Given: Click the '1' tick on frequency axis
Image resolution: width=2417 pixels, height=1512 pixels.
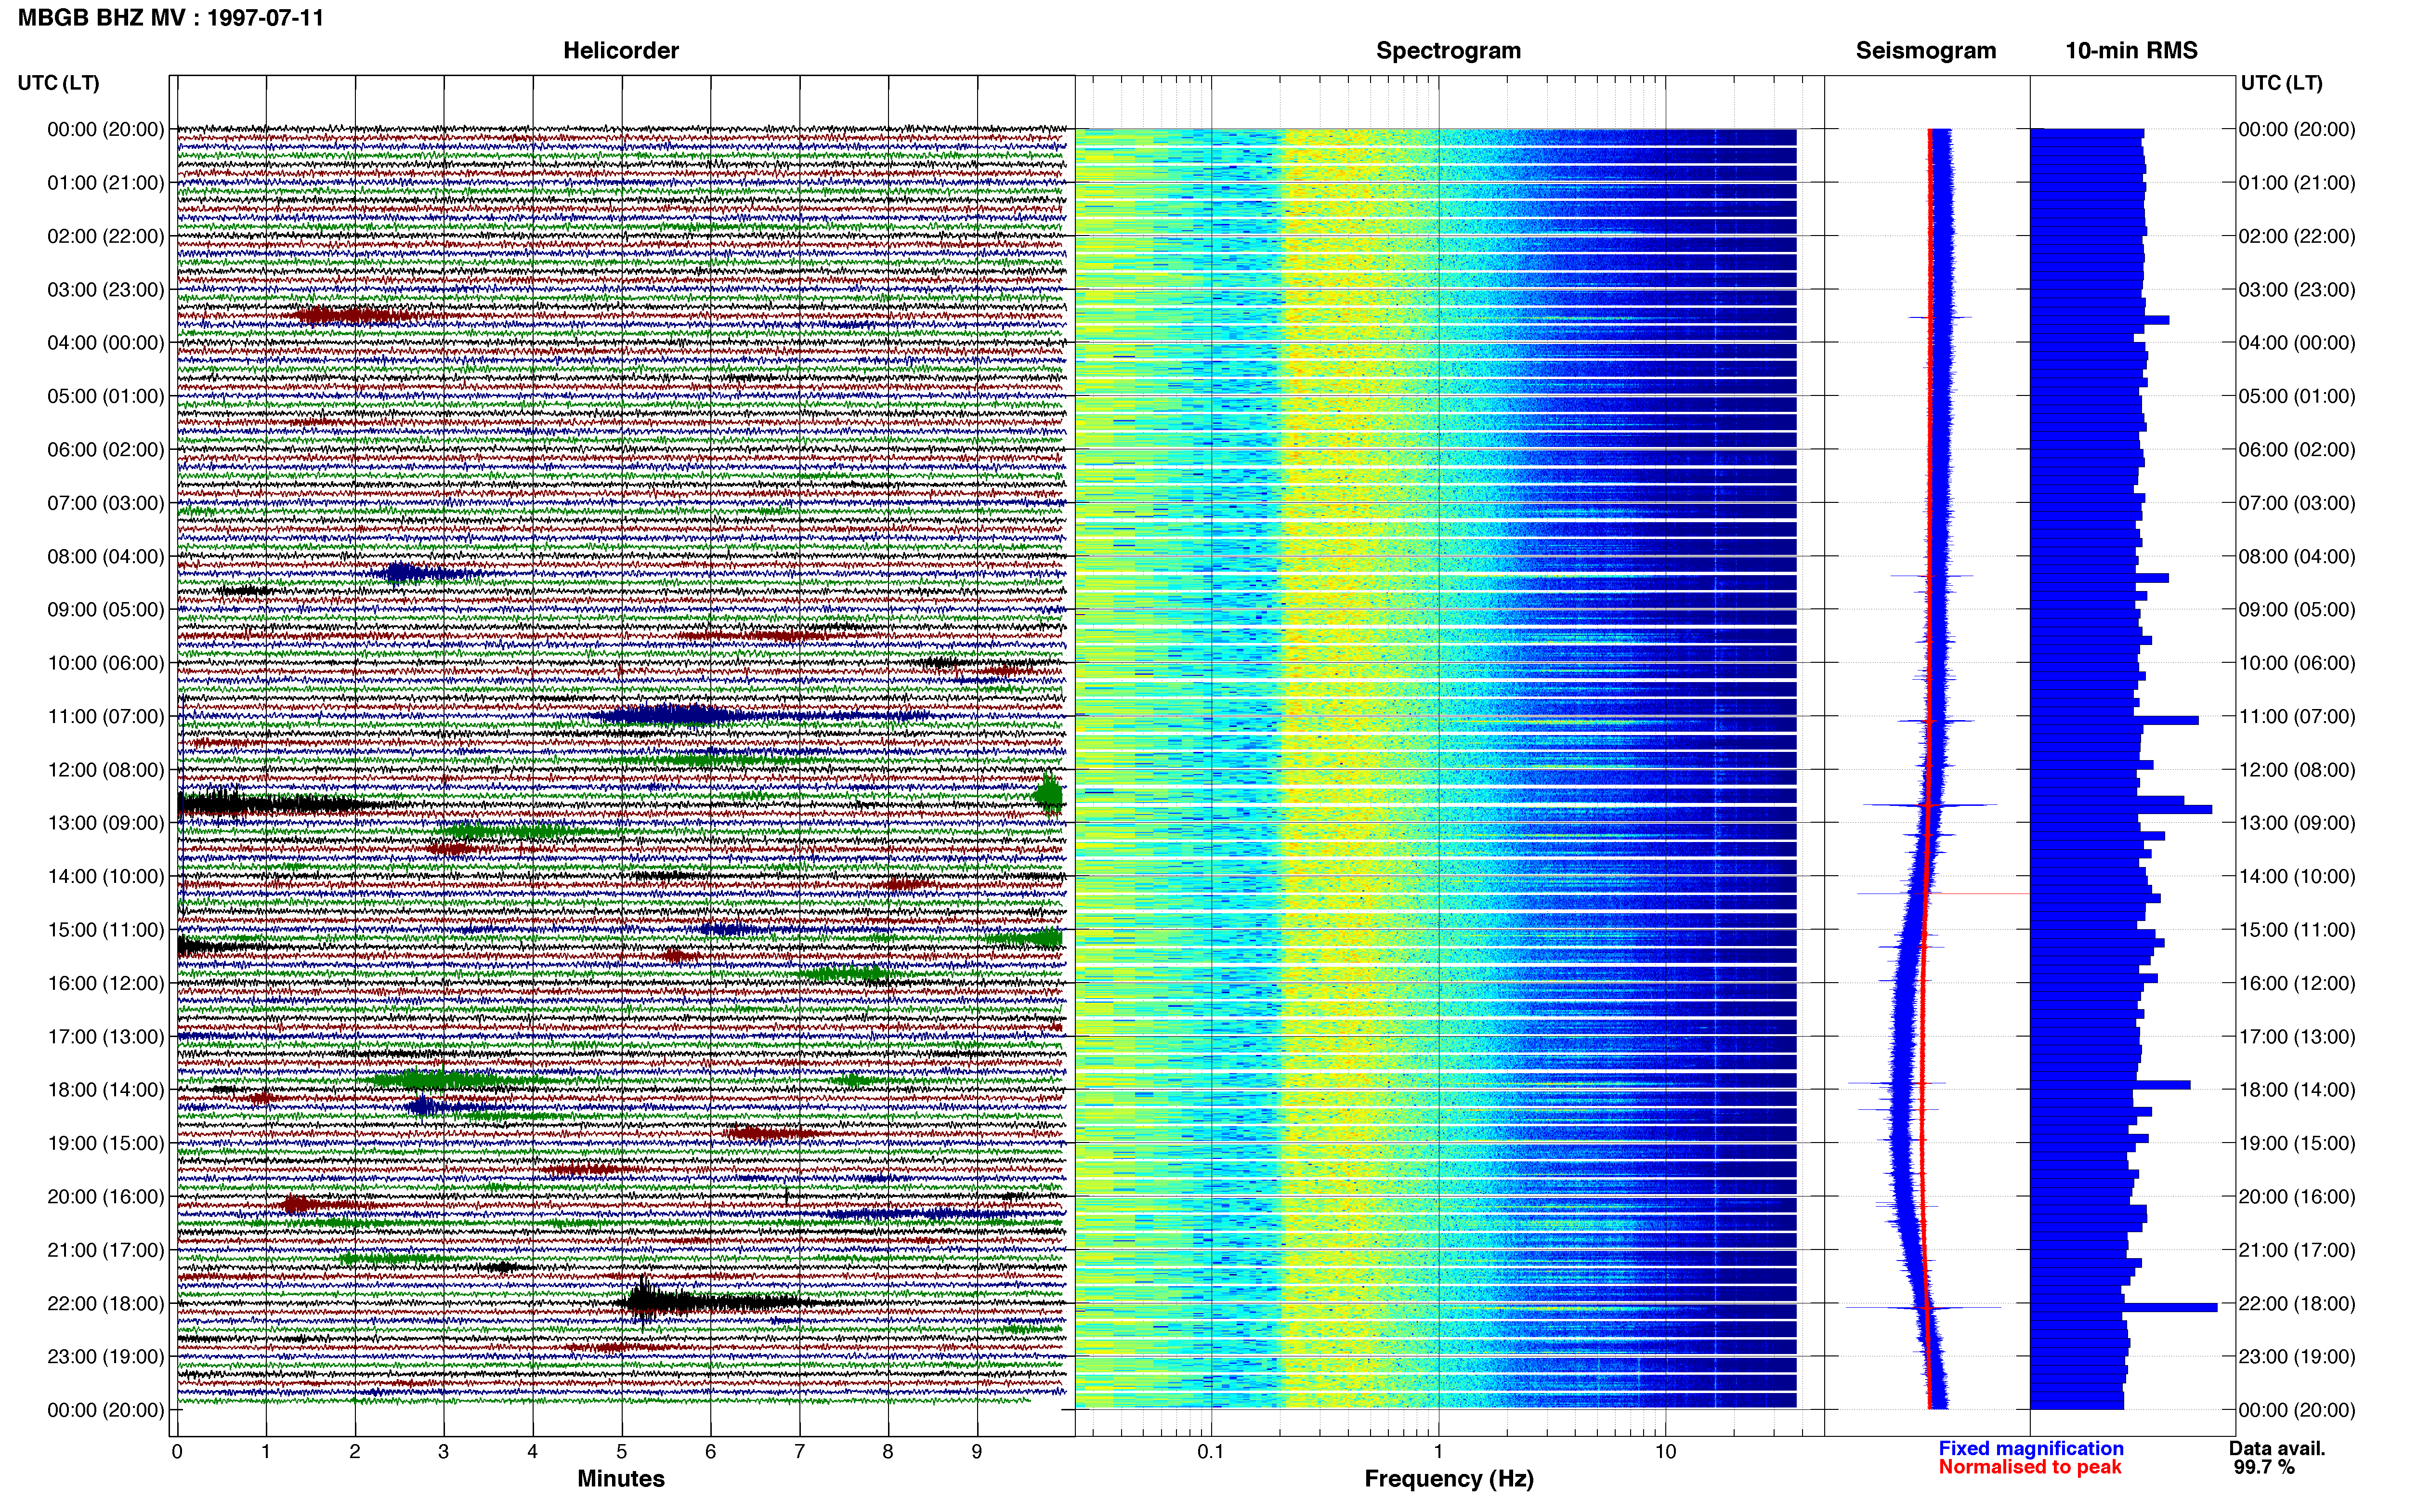Looking at the screenshot, I should coord(1438,1452).
